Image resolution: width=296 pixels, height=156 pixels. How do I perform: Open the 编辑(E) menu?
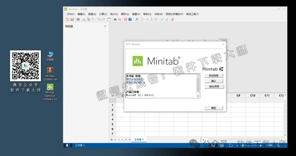click(x=81, y=14)
